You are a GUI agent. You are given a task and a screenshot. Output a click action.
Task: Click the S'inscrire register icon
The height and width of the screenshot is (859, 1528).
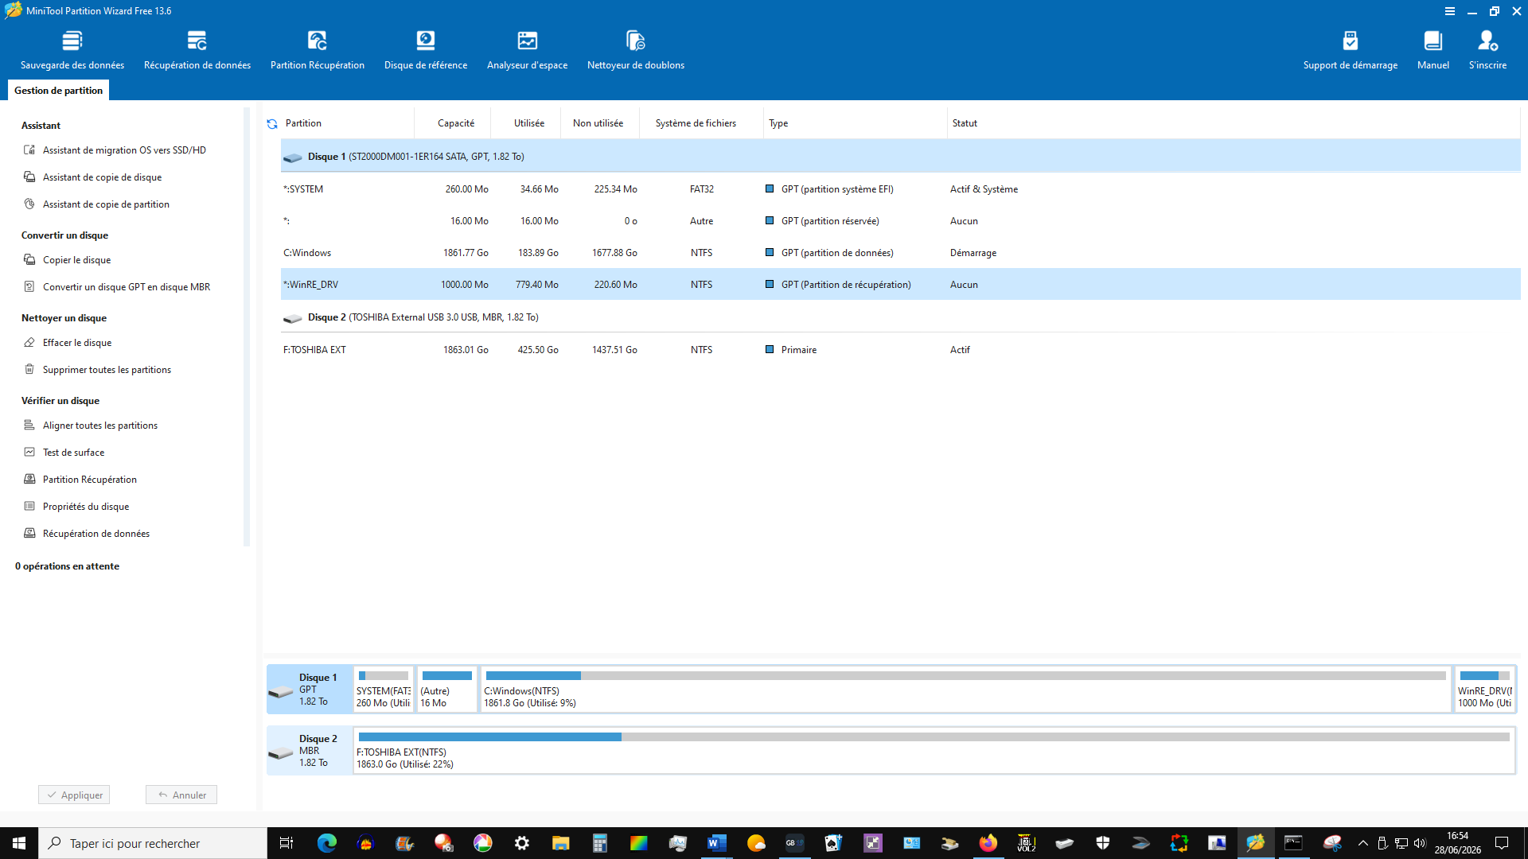(x=1487, y=49)
